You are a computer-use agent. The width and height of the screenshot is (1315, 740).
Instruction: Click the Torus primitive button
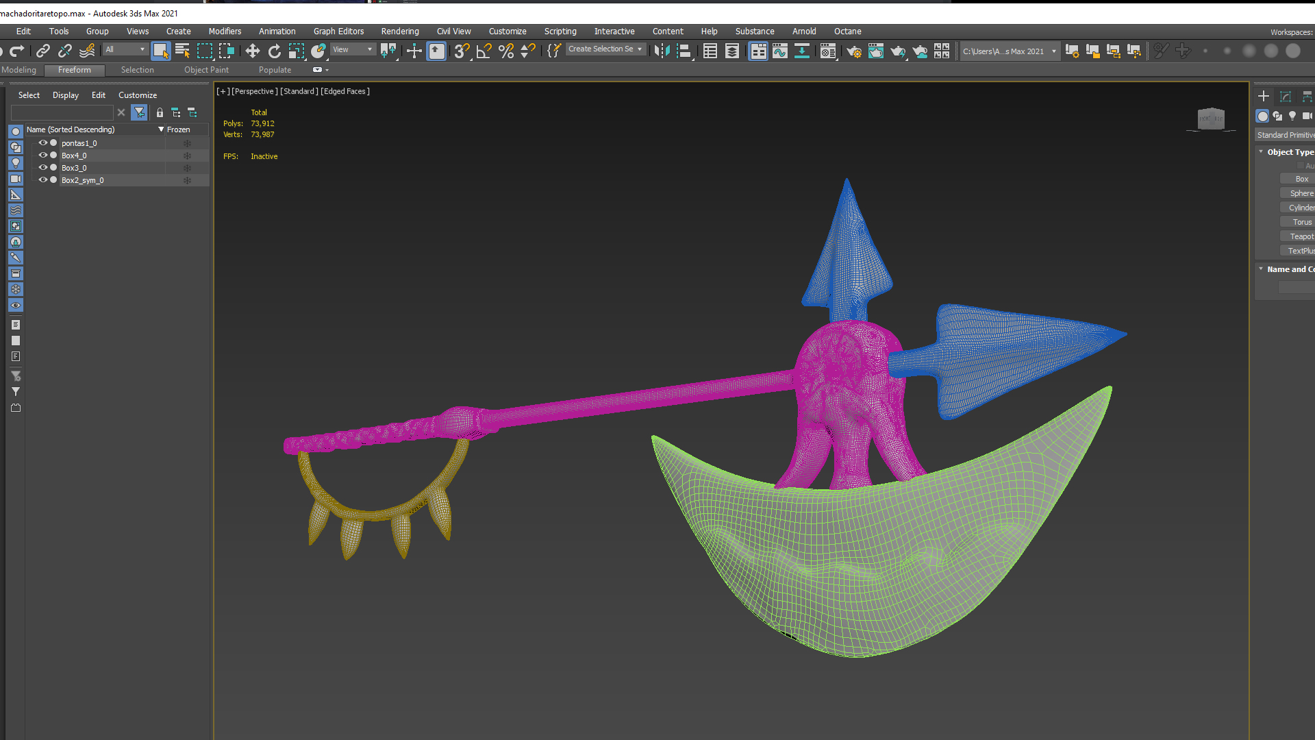[x=1297, y=222]
